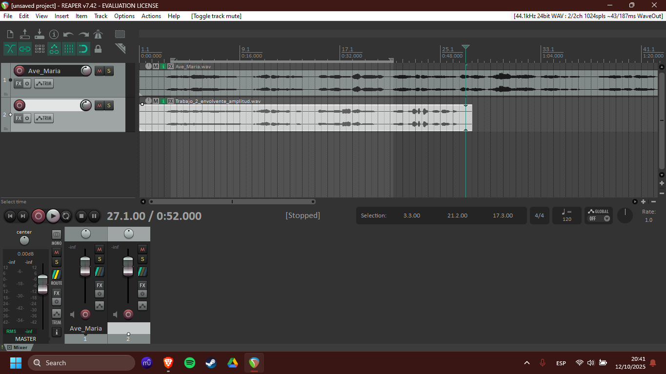Open the Options menu

click(x=124, y=16)
